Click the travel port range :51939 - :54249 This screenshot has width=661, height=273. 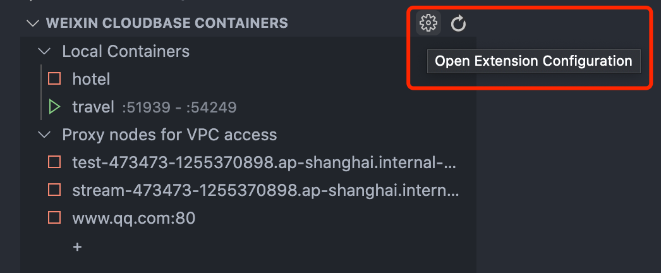pos(179,107)
